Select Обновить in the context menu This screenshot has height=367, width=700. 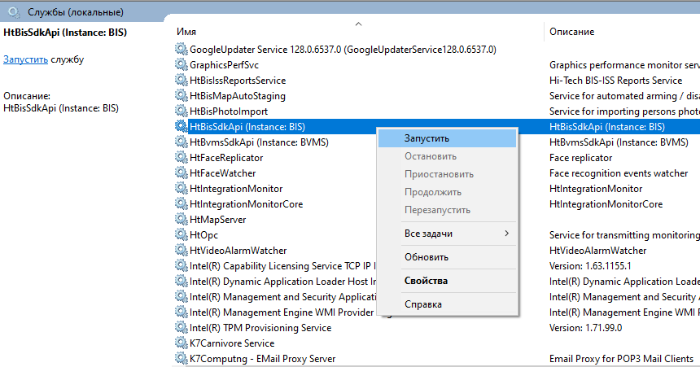coord(426,257)
